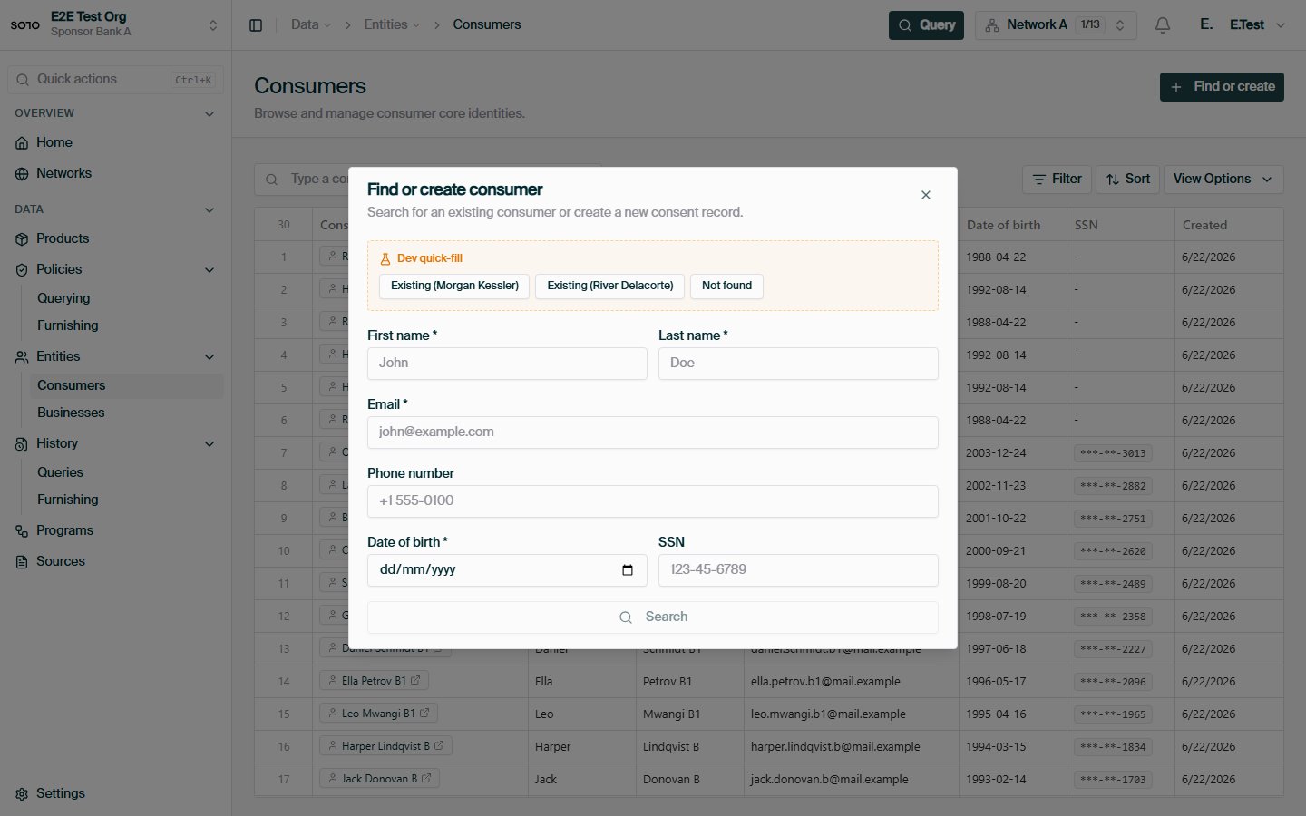1306x816 pixels.
Task: Open the Sort button
Action: click(x=1127, y=180)
